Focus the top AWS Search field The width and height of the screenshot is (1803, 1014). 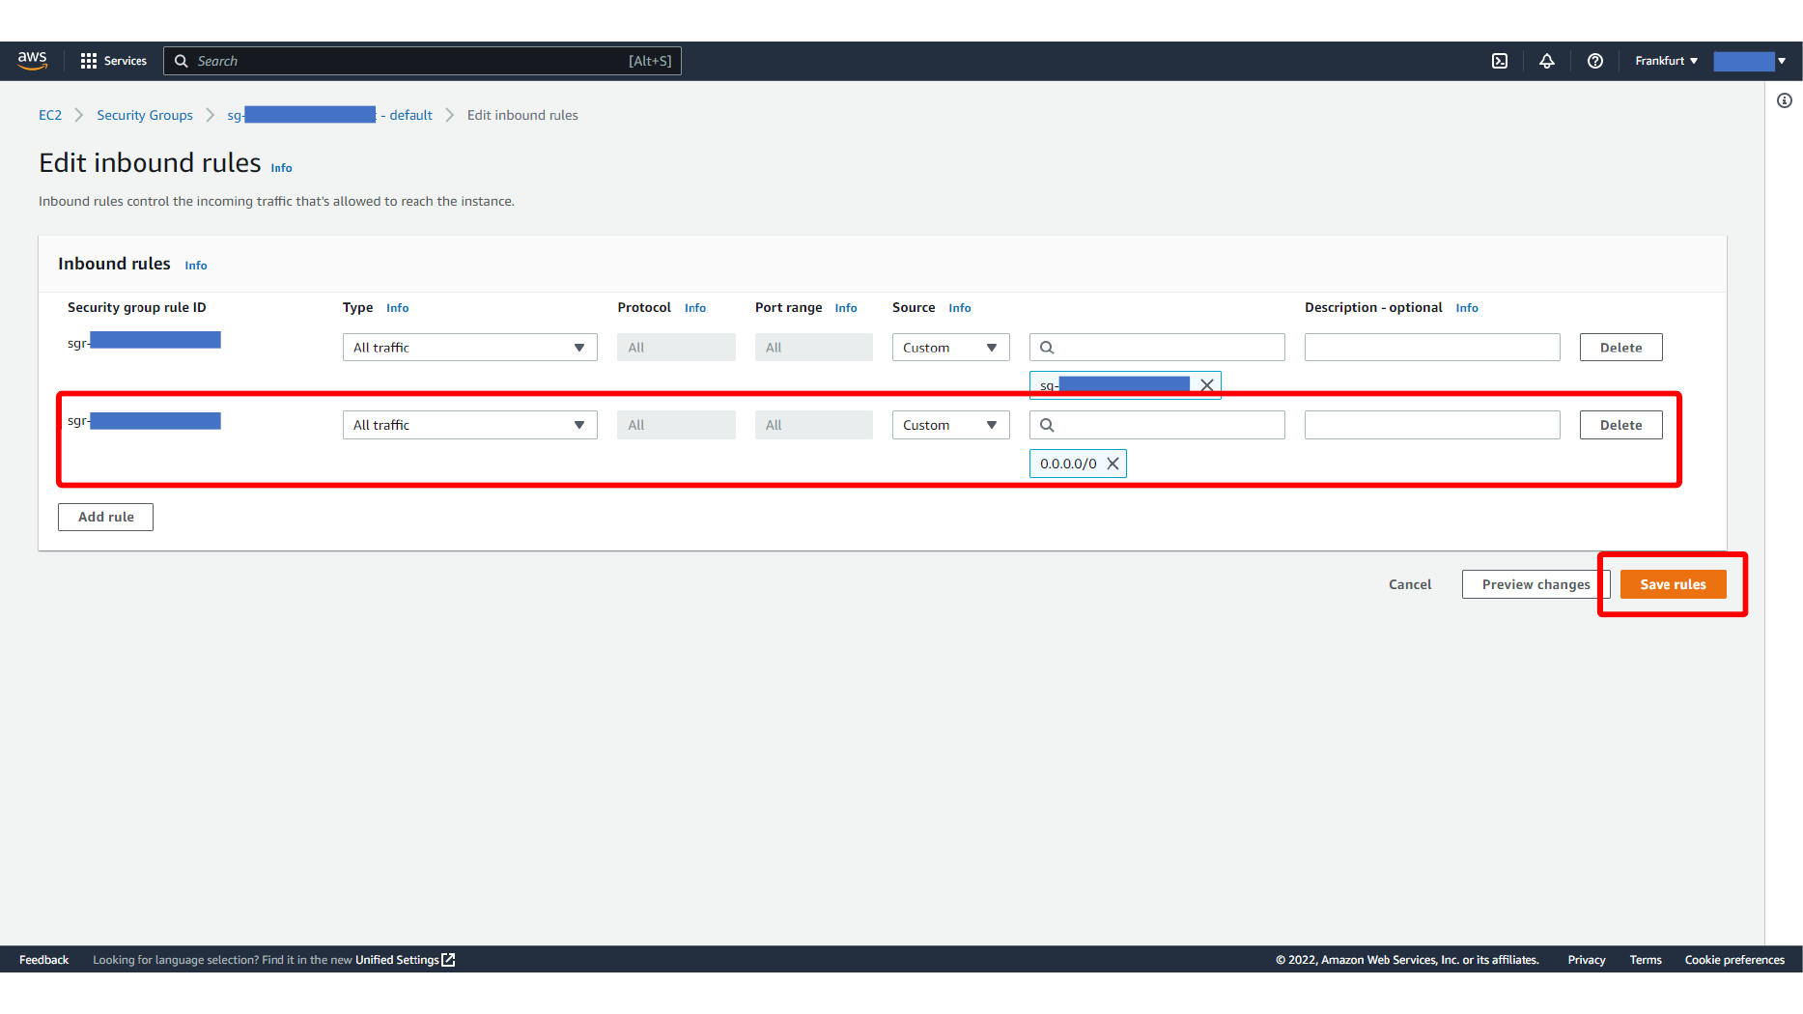pyautogui.click(x=422, y=61)
